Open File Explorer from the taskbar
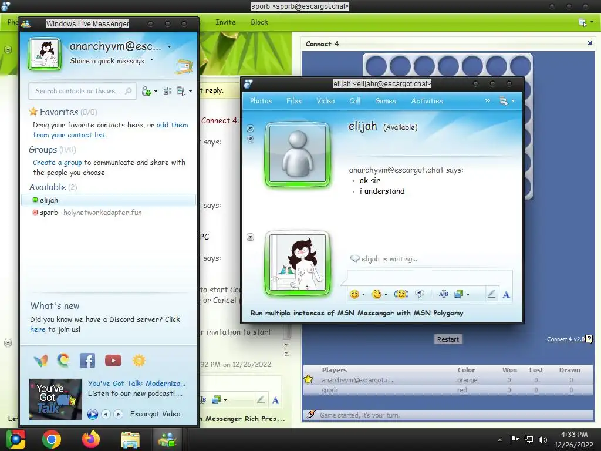The width and height of the screenshot is (601, 451). pos(130,440)
